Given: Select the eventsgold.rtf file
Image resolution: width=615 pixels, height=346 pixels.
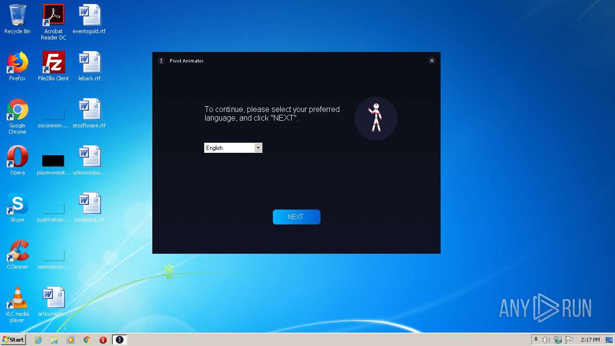Looking at the screenshot, I should (89, 20).
